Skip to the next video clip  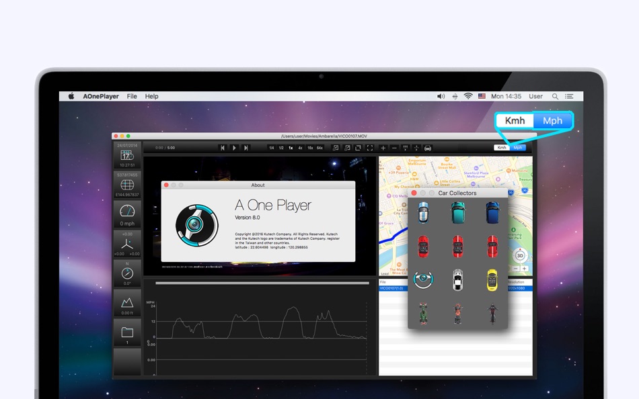(246, 148)
